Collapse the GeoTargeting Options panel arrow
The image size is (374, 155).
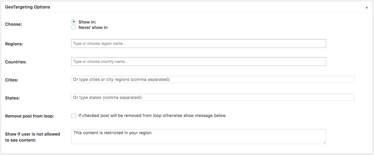coord(367,7)
